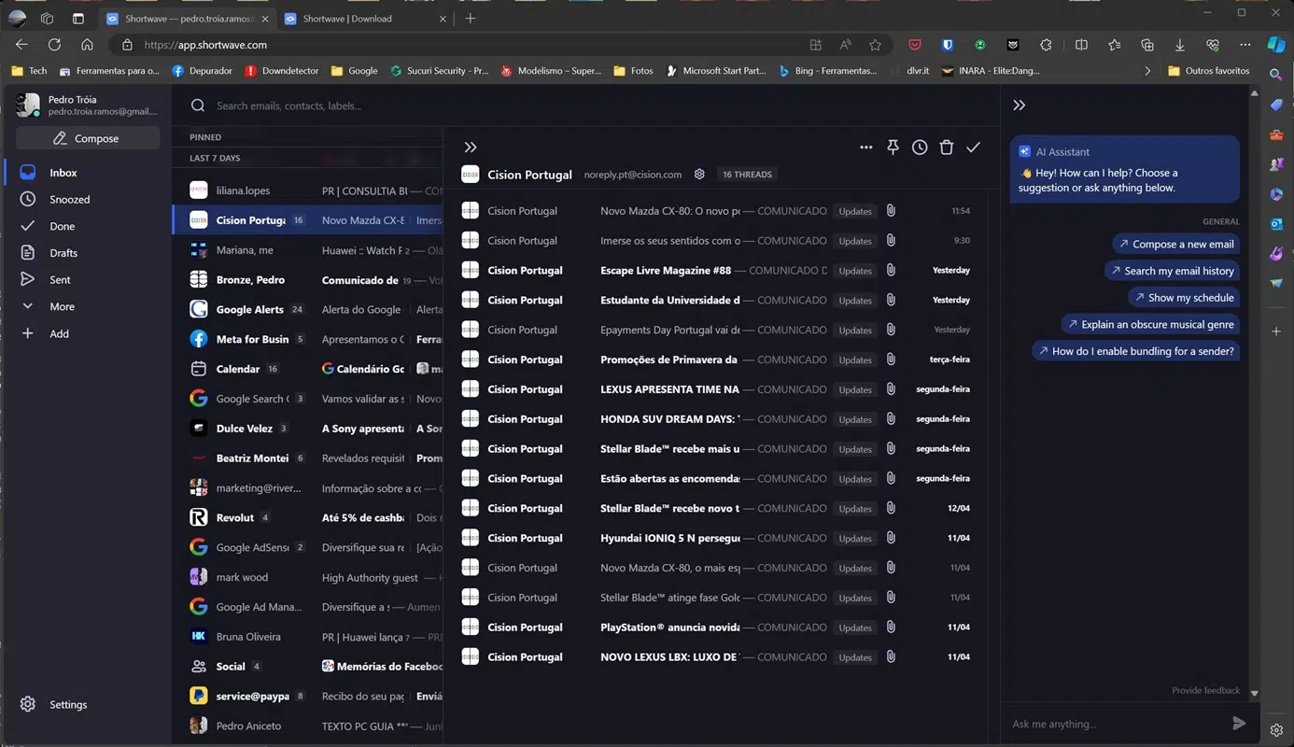Screen dimensions: 1294x747
Task: Refresh the page
Action: tap(54, 45)
